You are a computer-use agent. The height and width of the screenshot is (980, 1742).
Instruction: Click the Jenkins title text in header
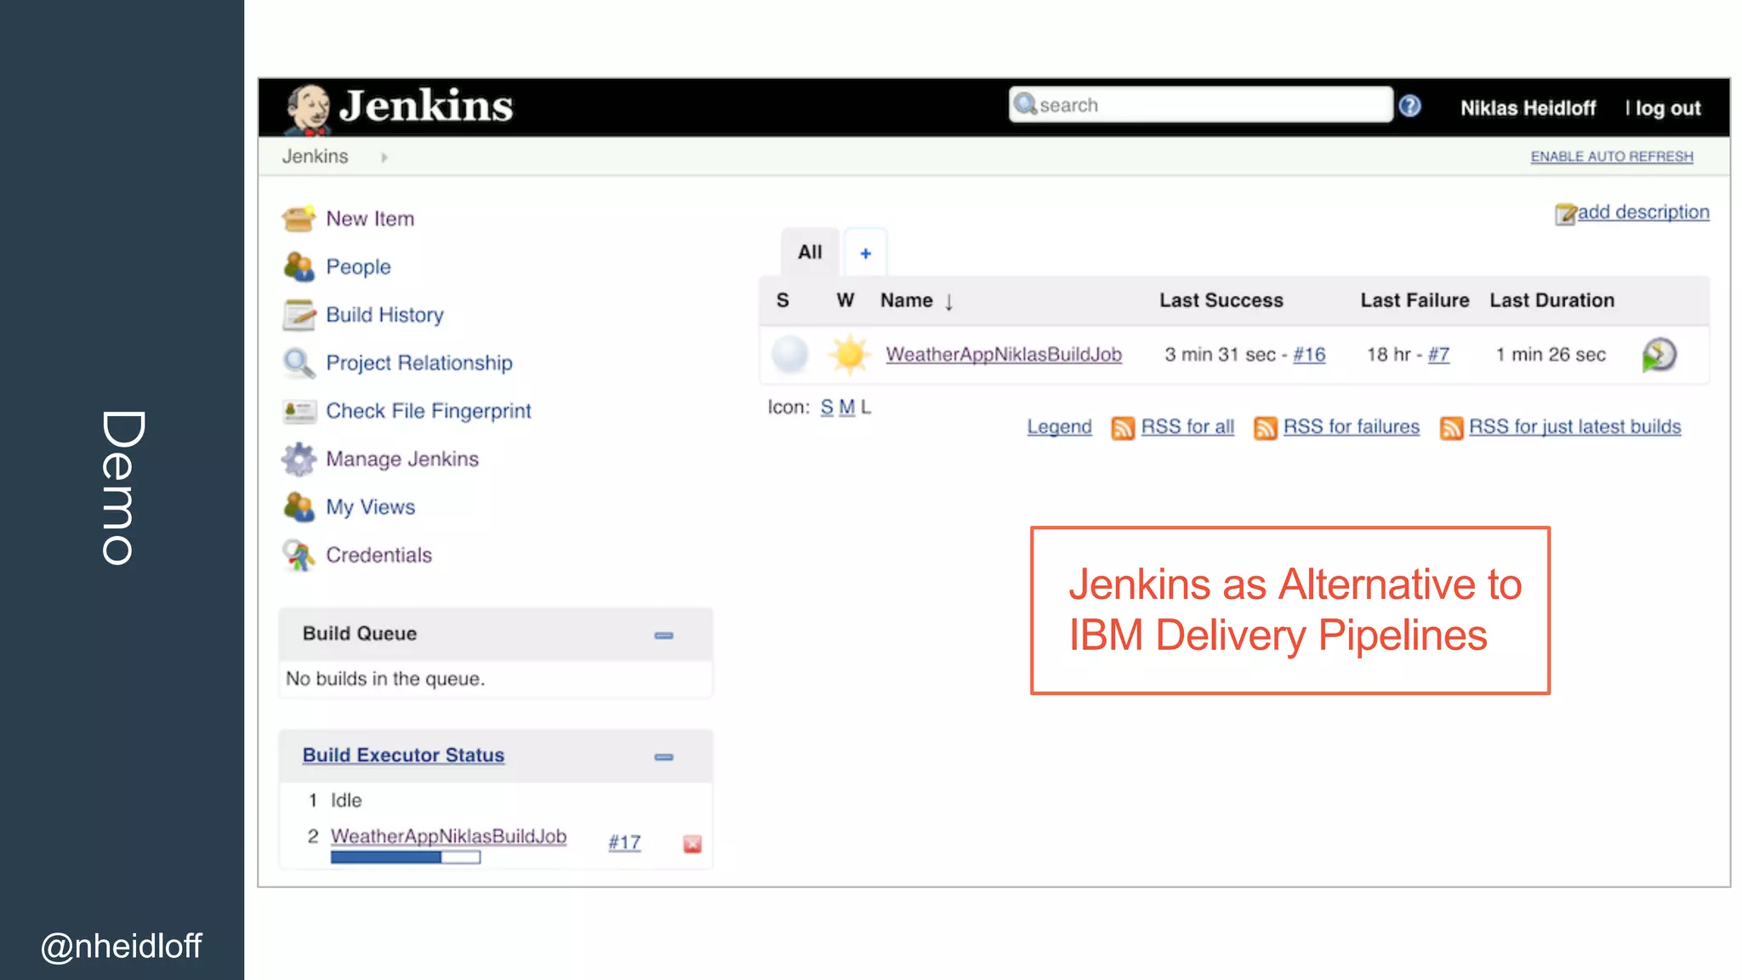point(426,106)
